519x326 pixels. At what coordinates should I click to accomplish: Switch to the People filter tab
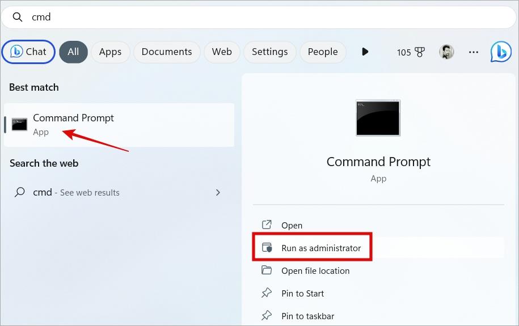[323, 52]
